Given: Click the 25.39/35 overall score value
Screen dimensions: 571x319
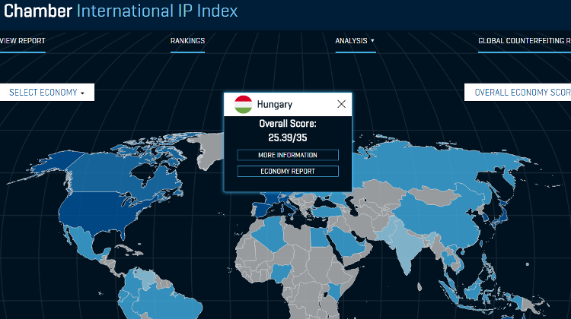Looking at the screenshot, I should click(288, 137).
